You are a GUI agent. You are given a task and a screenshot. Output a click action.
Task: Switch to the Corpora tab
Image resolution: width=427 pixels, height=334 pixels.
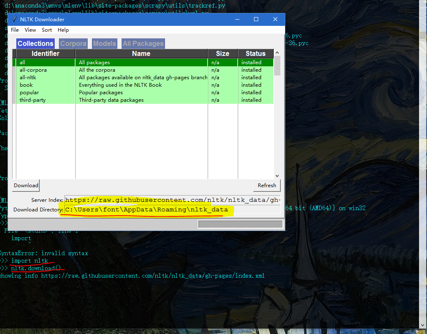[x=73, y=43]
